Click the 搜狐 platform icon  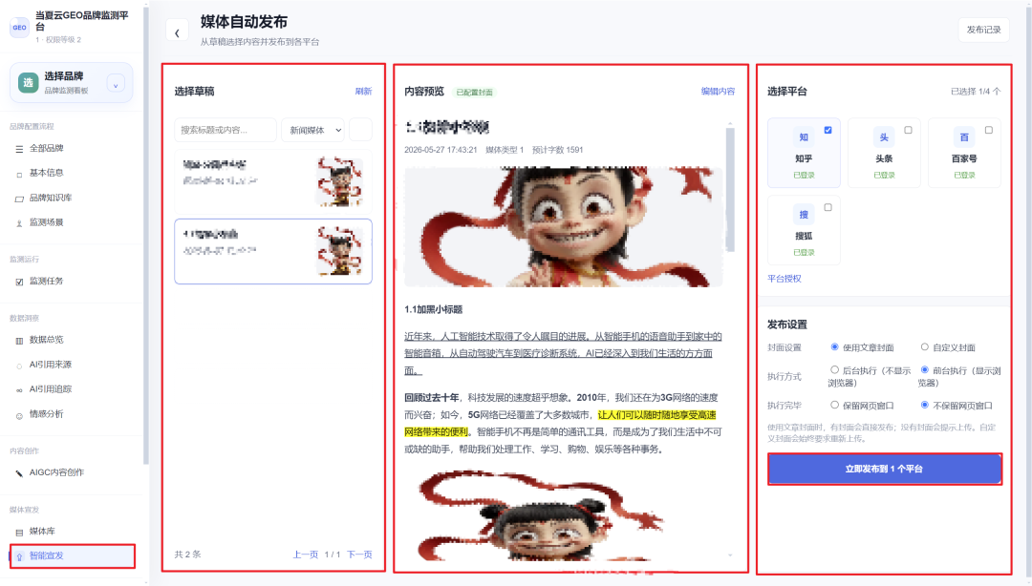pos(804,215)
